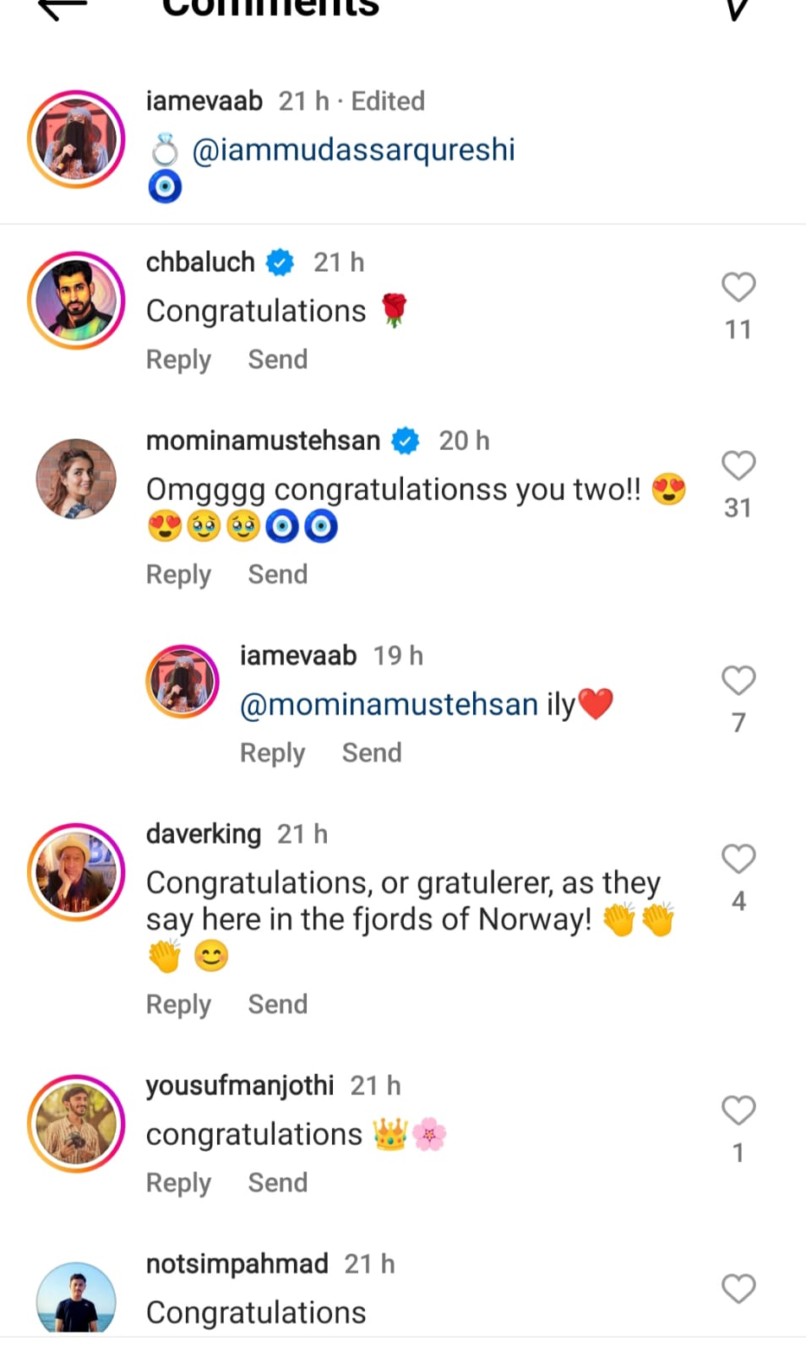Reply to chbaluch's comment

point(178,360)
